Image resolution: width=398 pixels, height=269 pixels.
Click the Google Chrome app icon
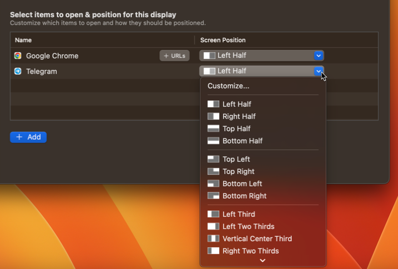pyautogui.click(x=18, y=56)
